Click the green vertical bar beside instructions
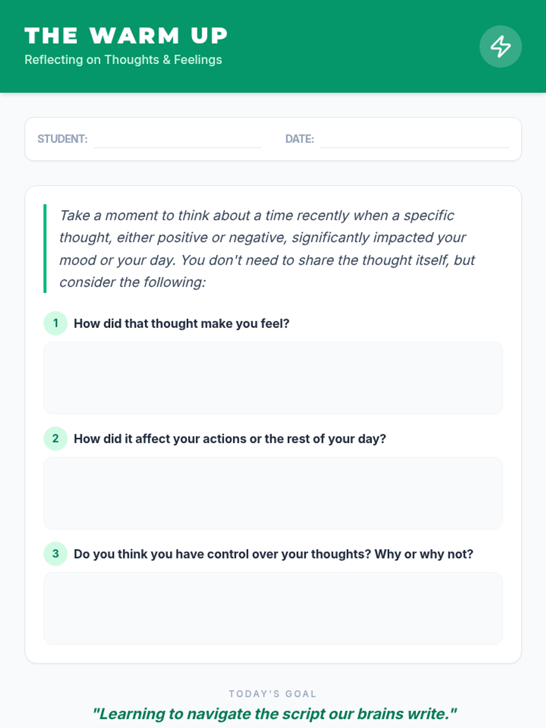This screenshot has width=546, height=728. pos(45,248)
